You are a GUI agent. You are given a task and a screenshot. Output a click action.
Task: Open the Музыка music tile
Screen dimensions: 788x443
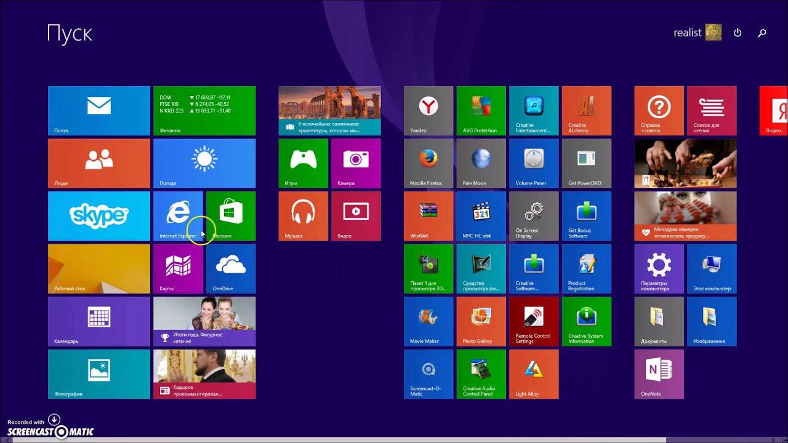303,216
